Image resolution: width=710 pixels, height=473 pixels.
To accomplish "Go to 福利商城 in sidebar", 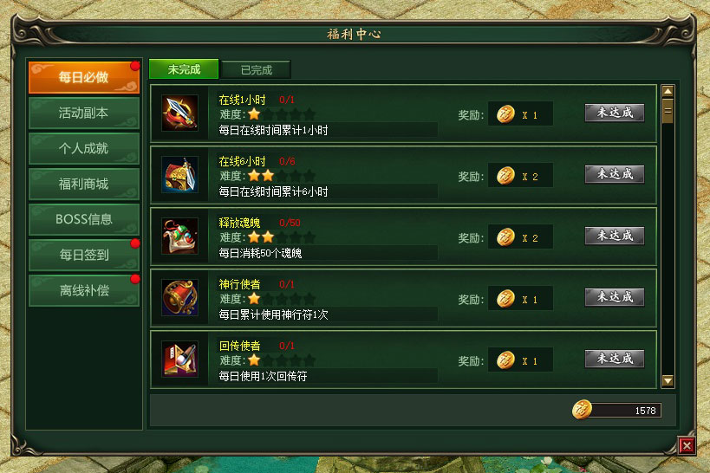I will pyautogui.click(x=84, y=184).
